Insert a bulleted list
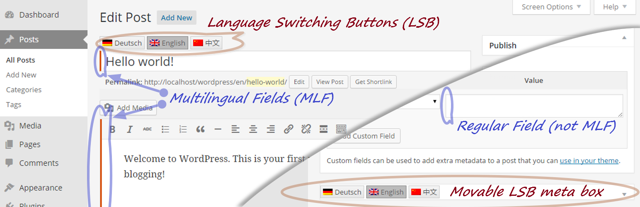The image size is (640, 207). 165,130
